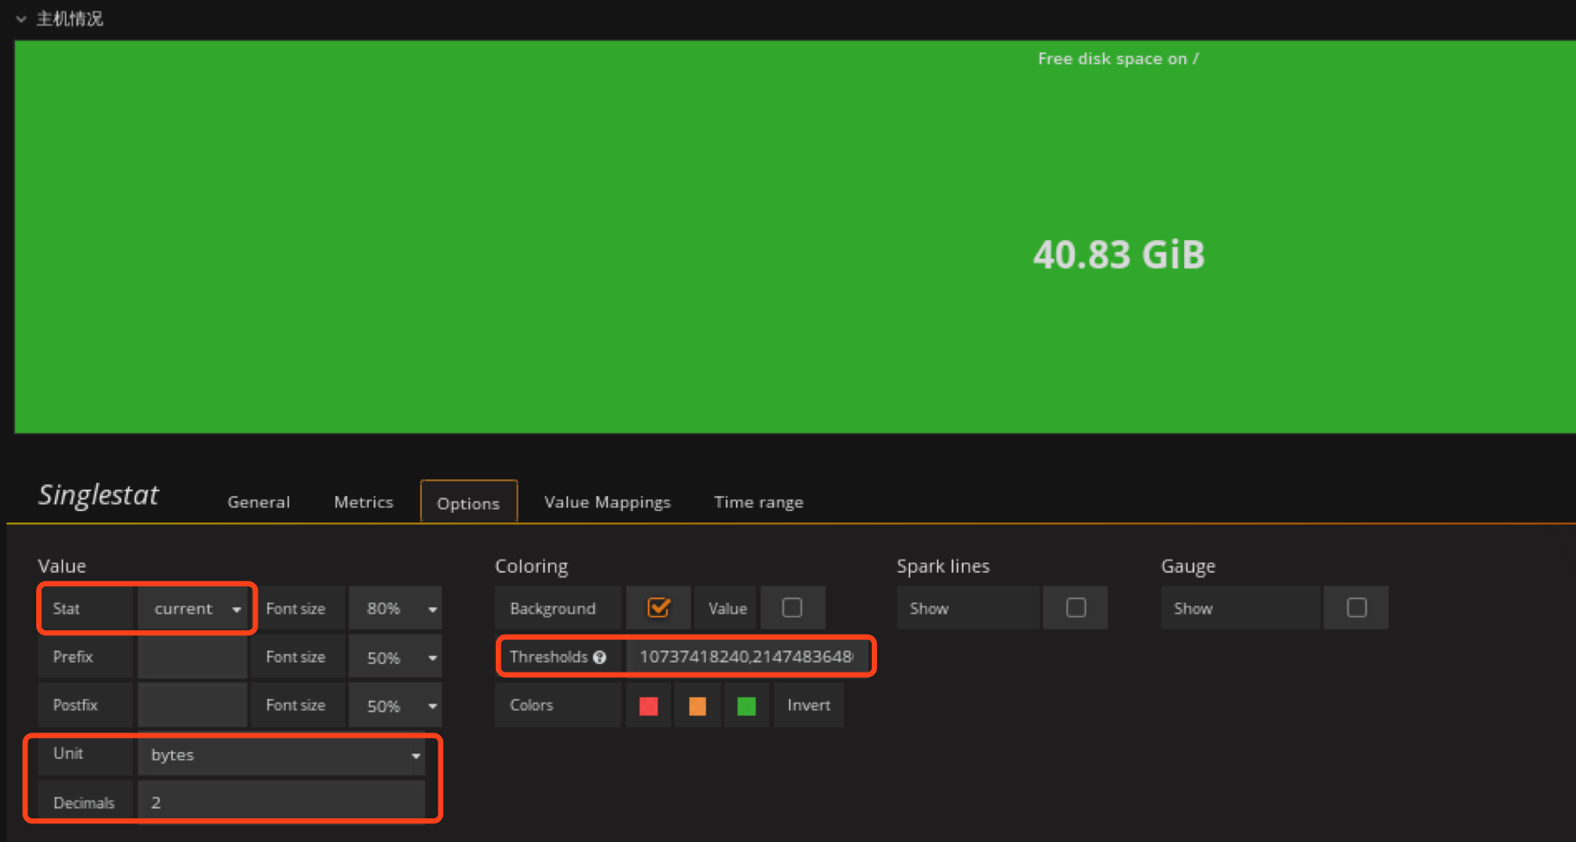1576x842 pixels.
Task: Open the Time range tab
Action: pos(758,502)
